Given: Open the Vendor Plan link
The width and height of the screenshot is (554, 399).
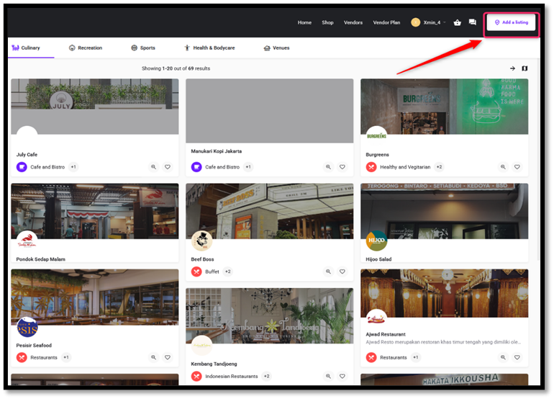Looking at the screenshot, I should tap(386, 22).
